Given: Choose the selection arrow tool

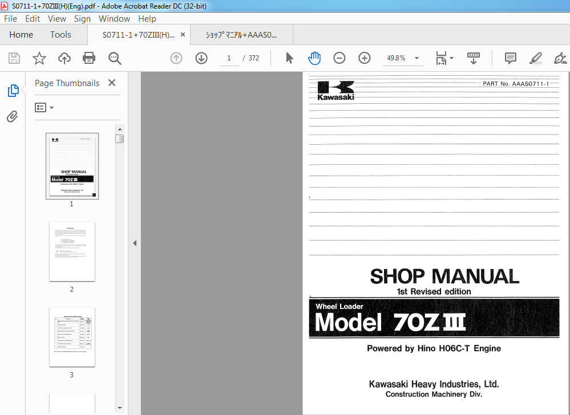Looking at the screenshot, I should click(x=289, y=58).
